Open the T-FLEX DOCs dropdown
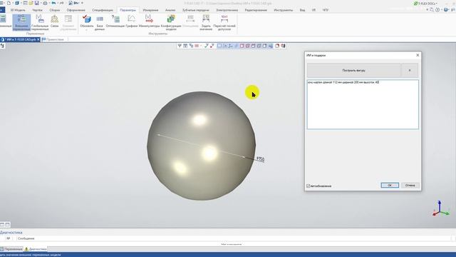This screenshot has width=456, height=257. [425, 4]
